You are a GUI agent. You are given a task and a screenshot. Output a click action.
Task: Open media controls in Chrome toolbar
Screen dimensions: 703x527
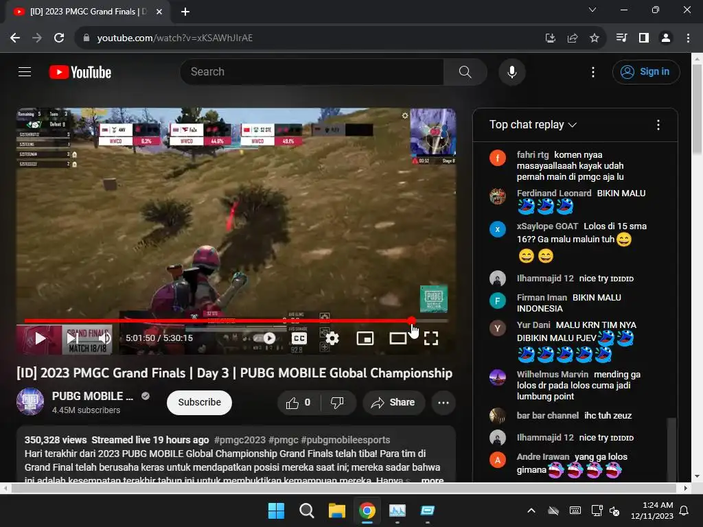pos(621,38)
